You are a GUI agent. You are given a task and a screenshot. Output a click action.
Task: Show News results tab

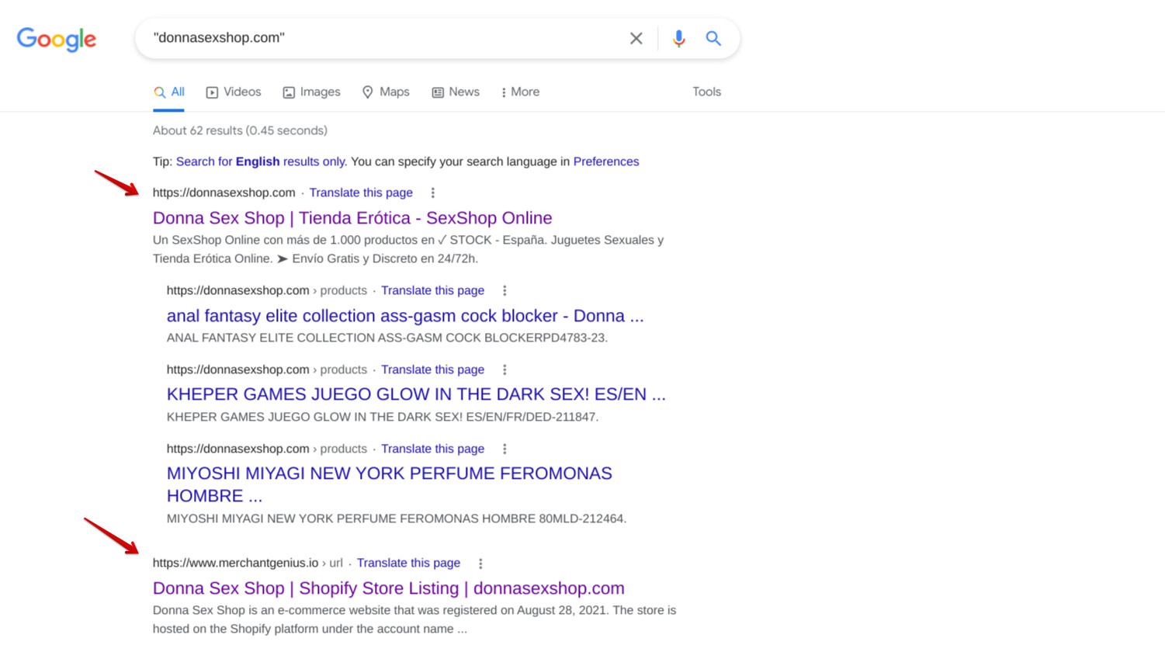pyautogui.click(x=456, y=92)
